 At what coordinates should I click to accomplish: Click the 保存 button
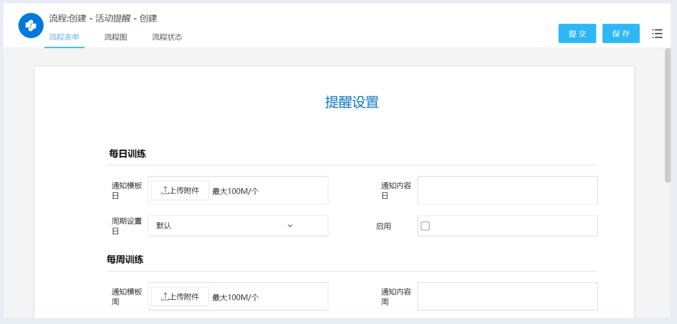click(x=621, y=34)
